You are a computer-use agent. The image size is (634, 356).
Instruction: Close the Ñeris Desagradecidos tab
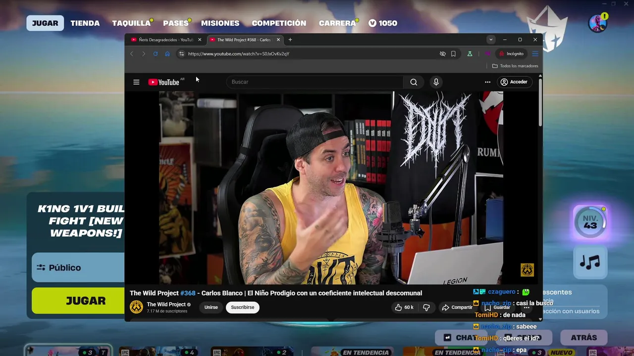tap(200, 40)
